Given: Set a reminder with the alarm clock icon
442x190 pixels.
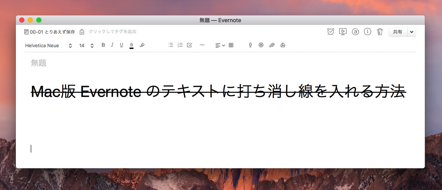Looking at the screenshot, I should (x=330, y=32).
